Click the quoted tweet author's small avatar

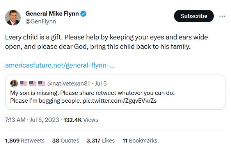14,84
